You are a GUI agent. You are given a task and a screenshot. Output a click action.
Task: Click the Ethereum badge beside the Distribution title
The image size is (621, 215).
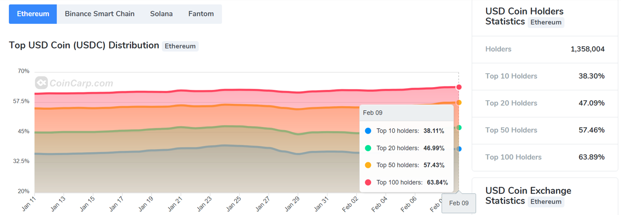pyautogui.click(x=180, y=46)
